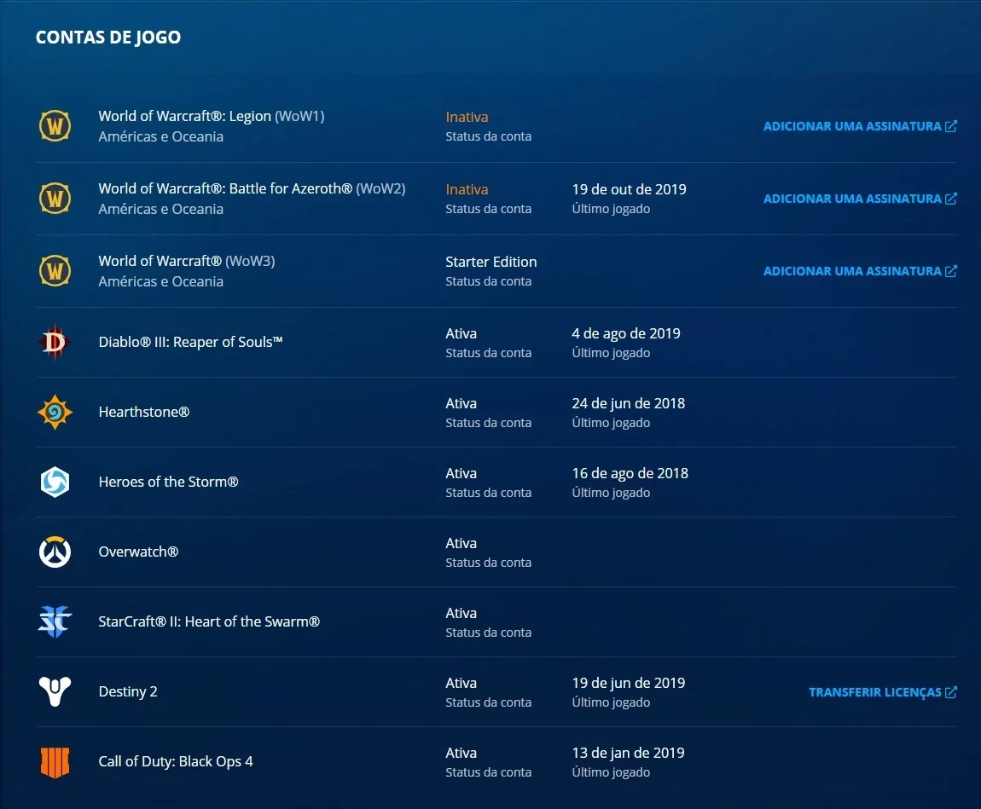The width and height of the screenshot is (981, 809).
Task: Click the date 4 de ago de 2019
Action: (x=625, y=334)
